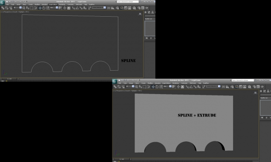Open Graph Editors menu in SPLINE window
Viewport: 271px width, 162px height.
point(53,4)
